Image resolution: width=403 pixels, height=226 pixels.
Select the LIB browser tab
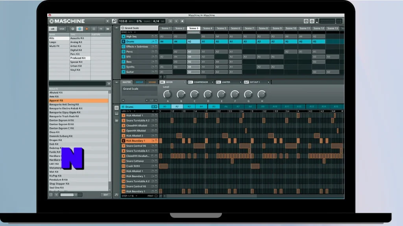click(x=53, y=29)
